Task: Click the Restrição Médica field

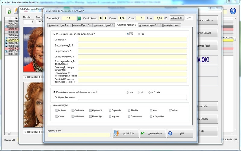Action: pyautogui.click(x=133, y=80)
